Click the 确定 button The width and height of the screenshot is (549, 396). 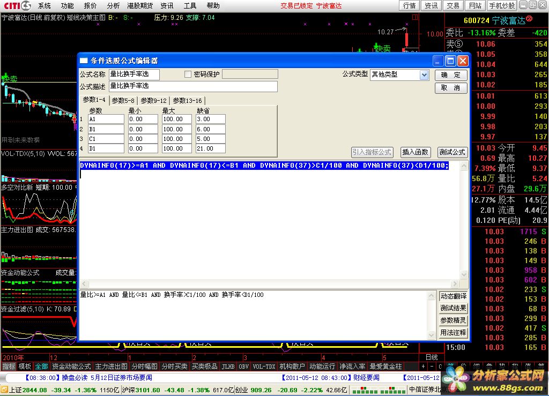coord(451,75)
